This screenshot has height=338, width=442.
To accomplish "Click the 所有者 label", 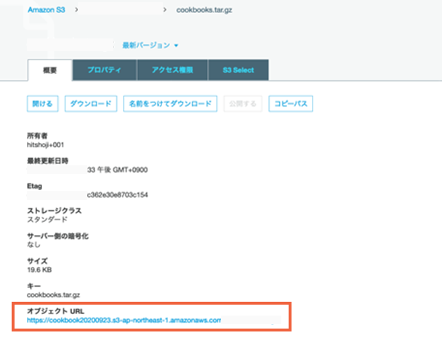I will coord(37,136).
